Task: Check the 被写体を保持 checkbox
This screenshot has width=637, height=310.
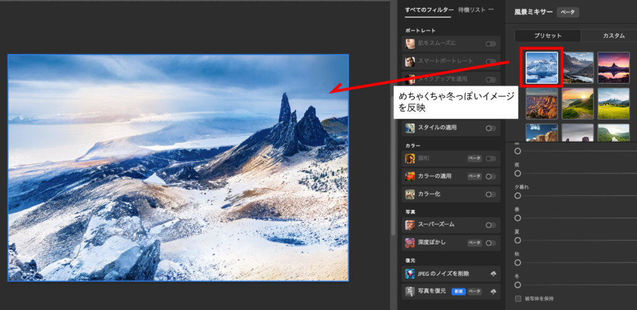Action: [518, 299]
